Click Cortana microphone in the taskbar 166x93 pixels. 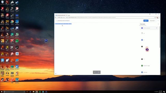[x=24, y=92]
